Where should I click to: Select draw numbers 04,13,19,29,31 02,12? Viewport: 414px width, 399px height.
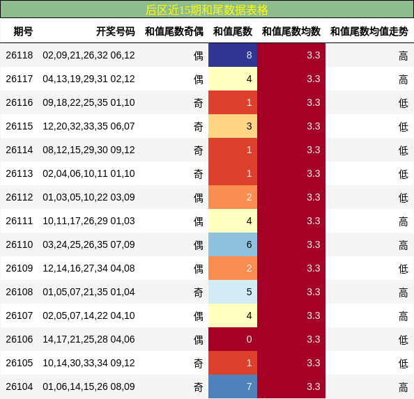(89, 79)
